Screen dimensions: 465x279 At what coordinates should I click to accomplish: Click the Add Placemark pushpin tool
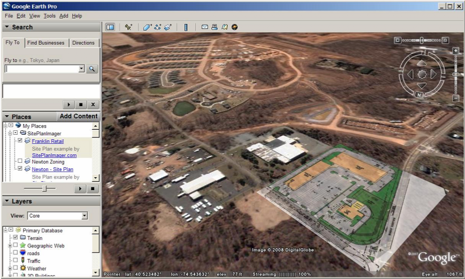pyautogui.click(x=128, y=27)
